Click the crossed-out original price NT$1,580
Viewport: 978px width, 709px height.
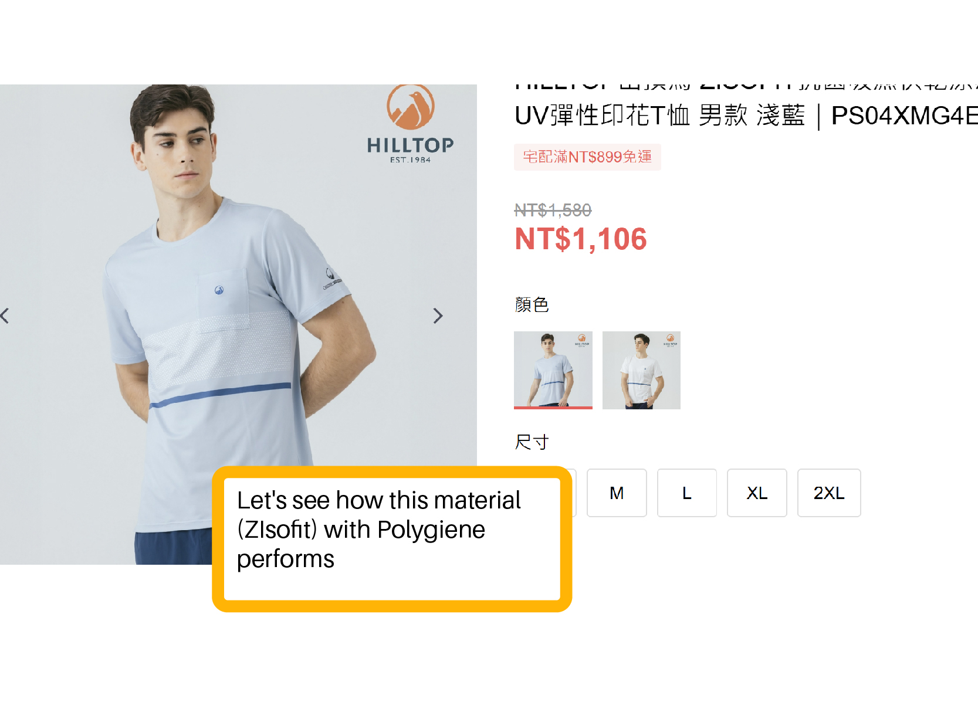(553, 210)
